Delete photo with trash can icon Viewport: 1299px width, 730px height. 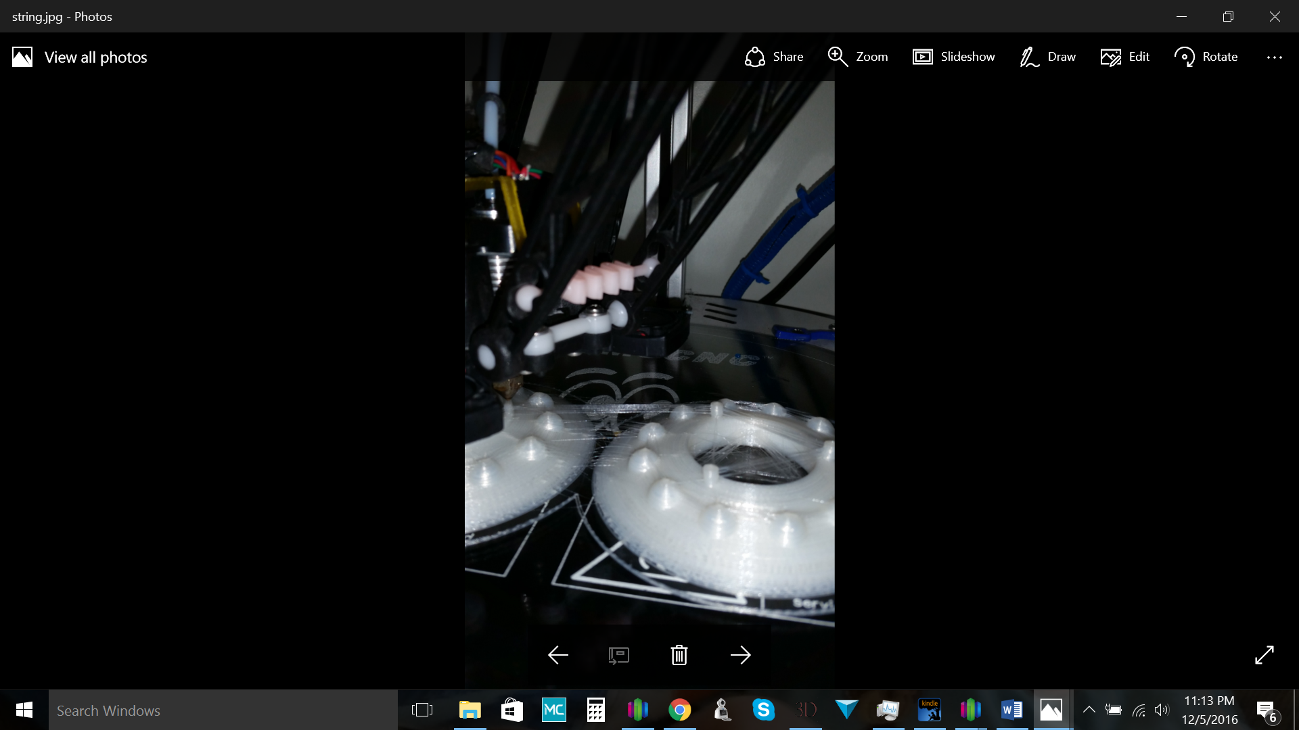coord(679,655)
